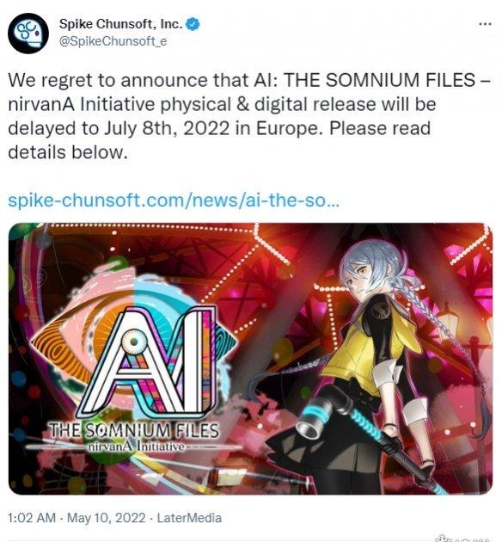Image resolution: width=502 pixels, height=542 pixels.
Task: Open the spike-chunsoft.com news link
Action: click(x=174, y=200)
